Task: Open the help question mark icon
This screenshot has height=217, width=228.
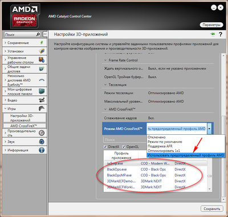Action: [220, 34]
